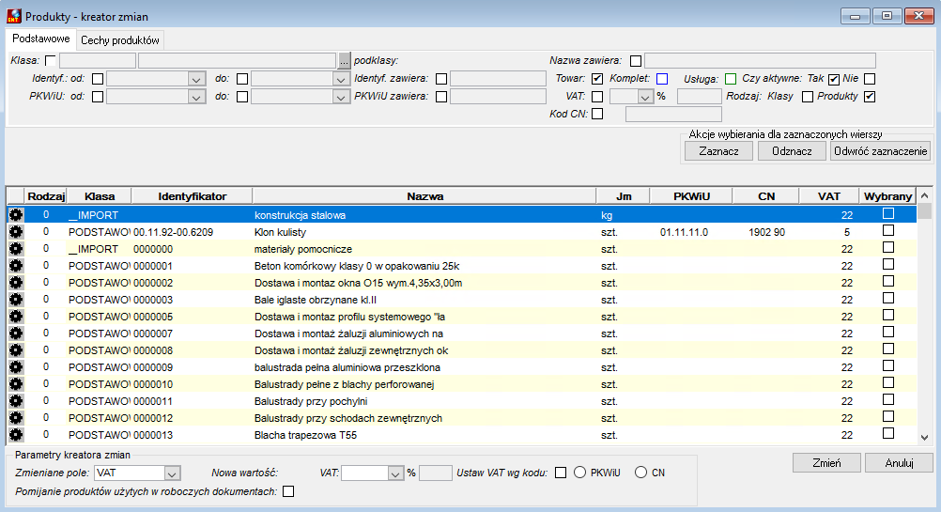Screen dimensions: 941x512
Task: Switch to Cechy produktów tab
Action: (120, 40)
